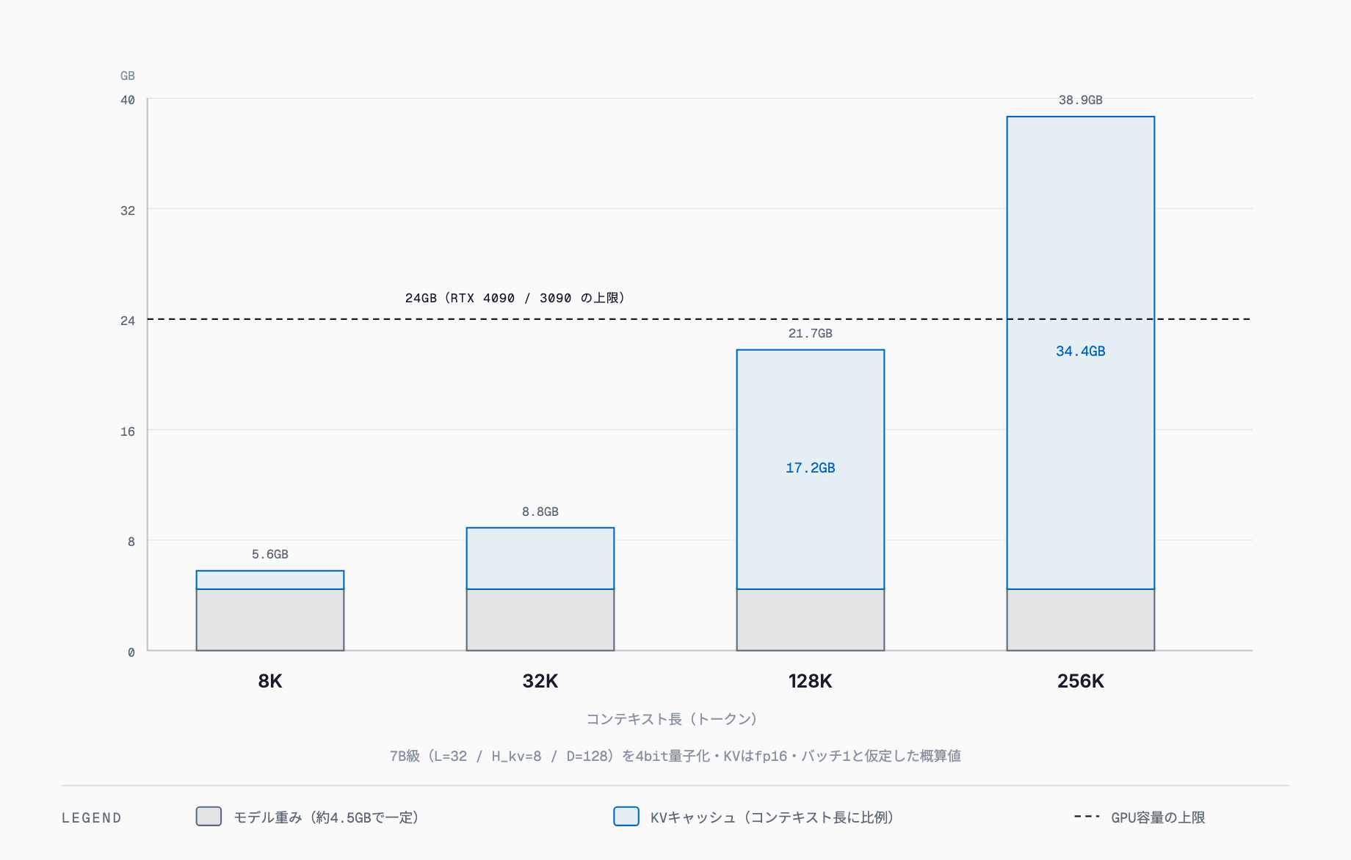1351x860 pixels.
Task: Click the blue KV cache legend swatch
Action: (x=626, y=816)
